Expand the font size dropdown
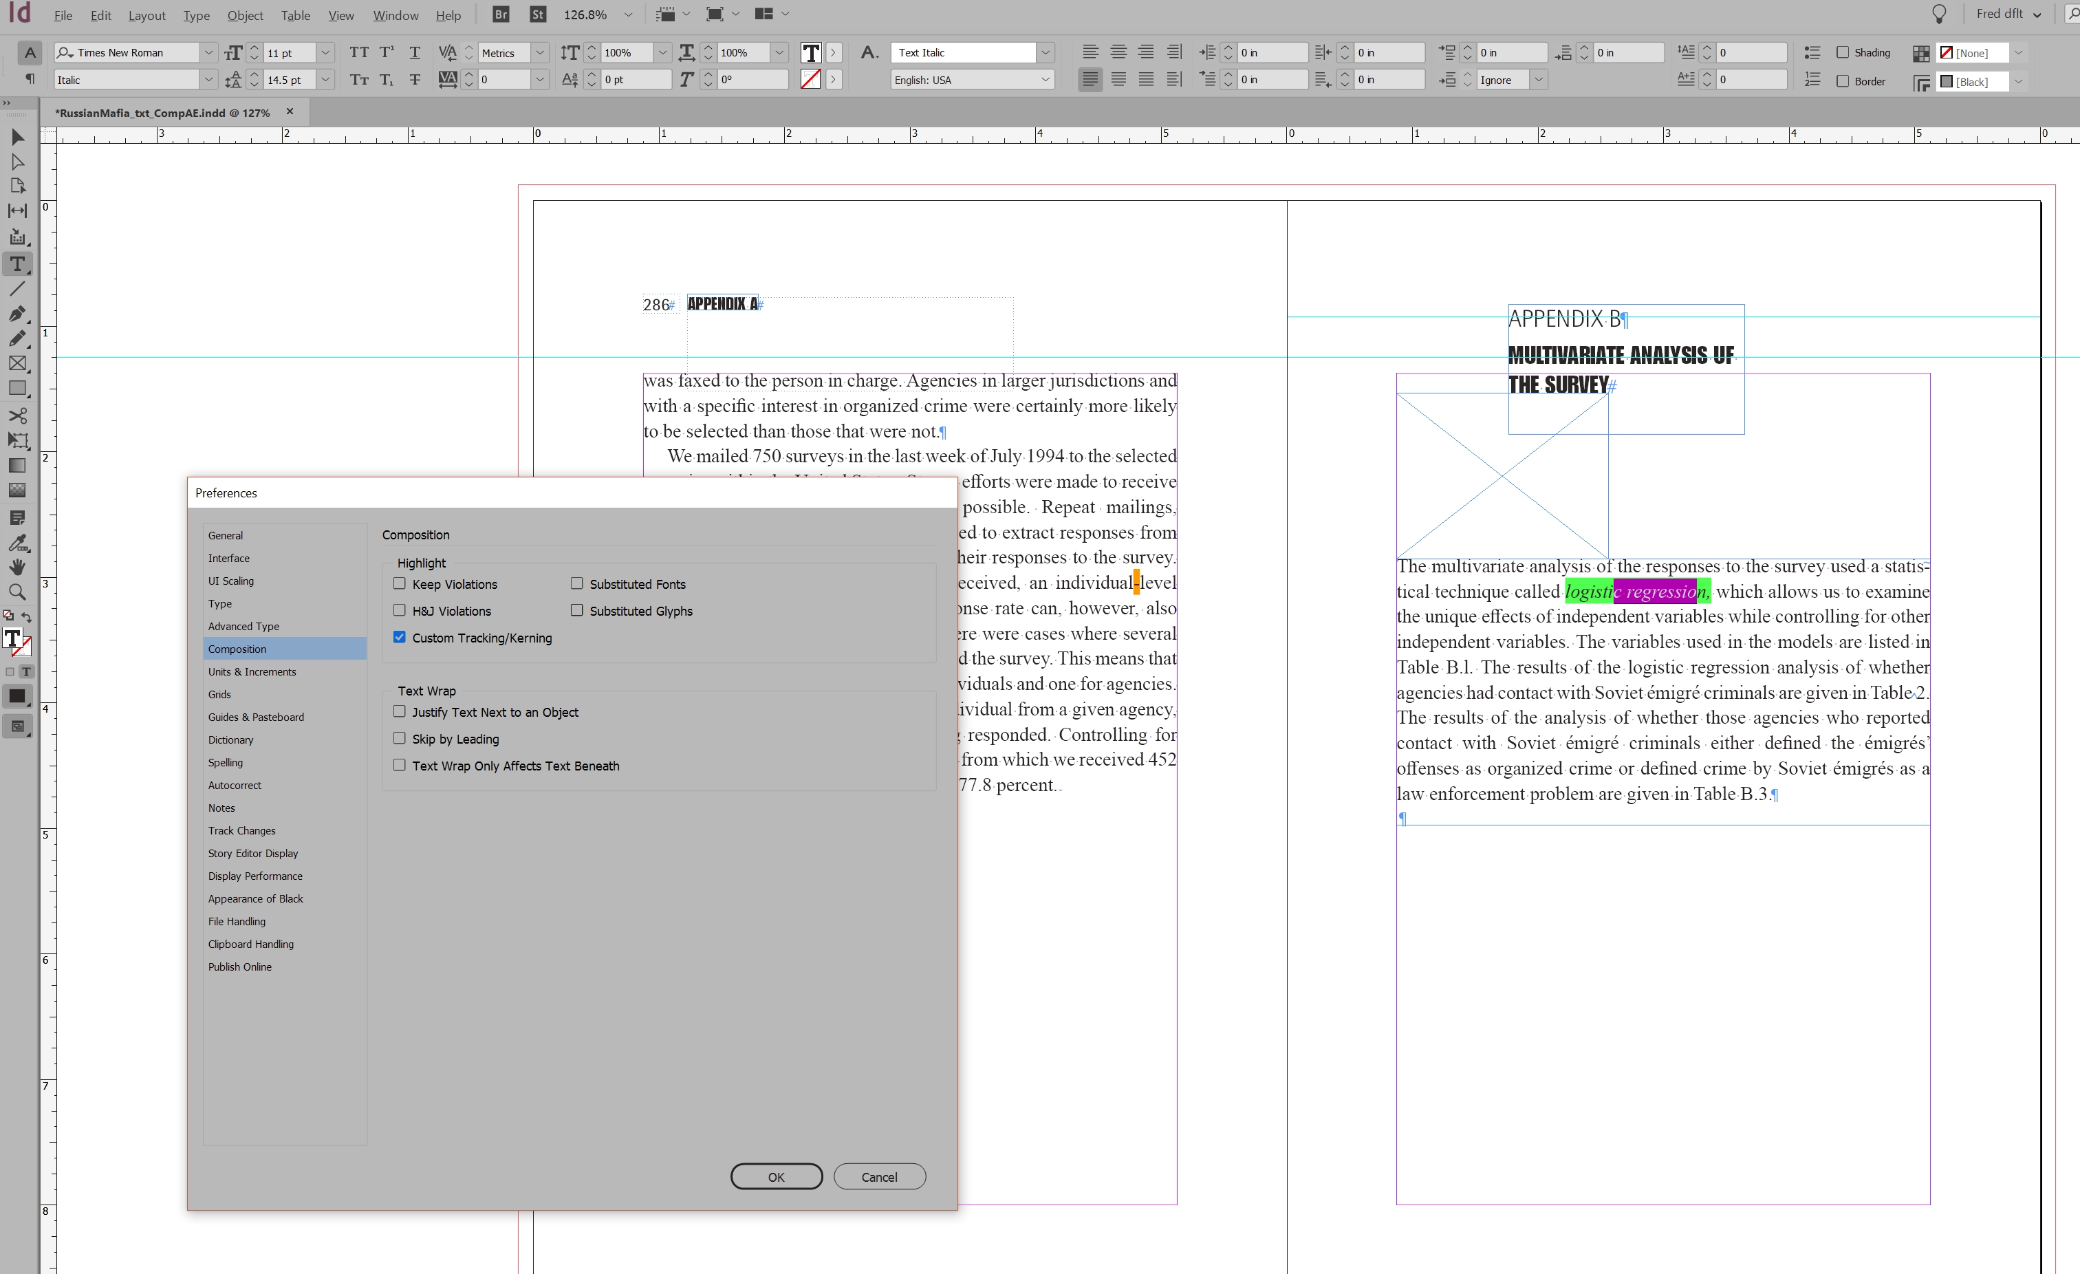 [x=325, y=52]
